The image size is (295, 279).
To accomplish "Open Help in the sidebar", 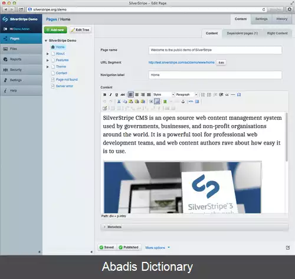I will (x=21, y=90).
